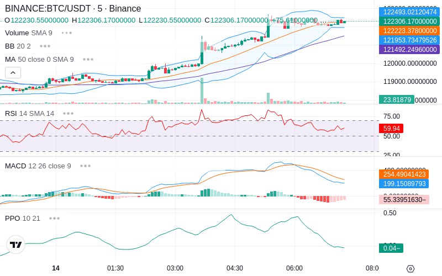Click the Low value L122230.55000000
This screenshot has width=442, height=276.
pos(170,20)
